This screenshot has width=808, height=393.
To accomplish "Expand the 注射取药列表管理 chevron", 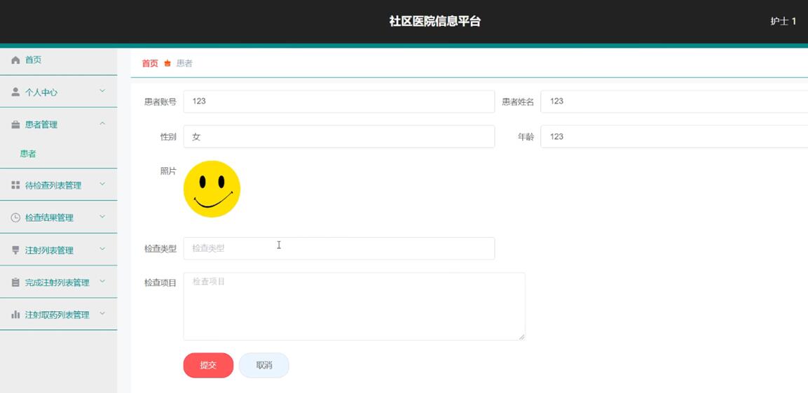I will point(102,313).
